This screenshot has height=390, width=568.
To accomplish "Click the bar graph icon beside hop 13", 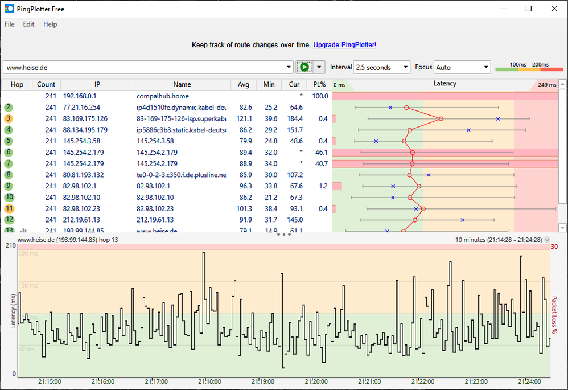I will 23,230.
